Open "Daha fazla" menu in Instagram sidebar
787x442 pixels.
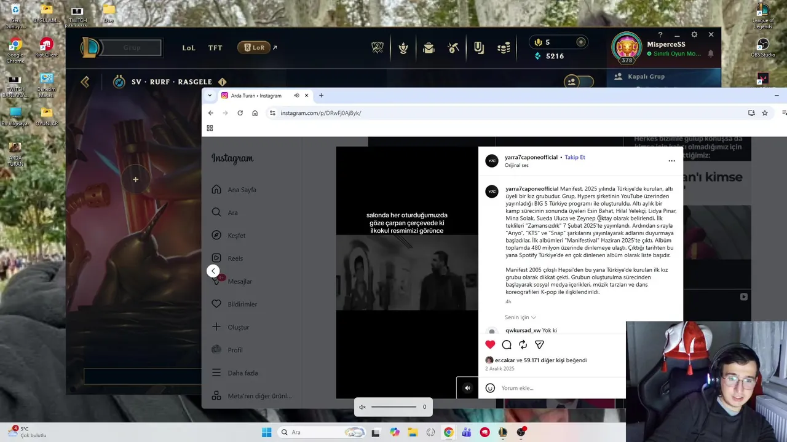point(234,373)
